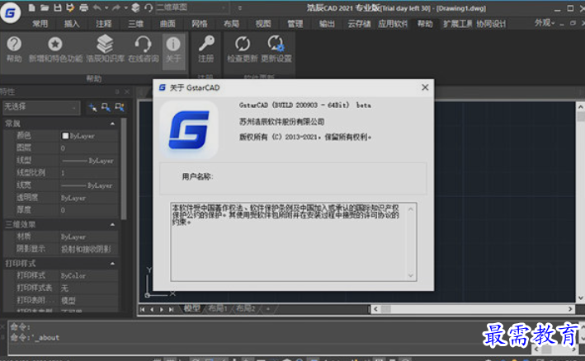Image resolution: width=585 pixels, height=361 pixels.
Task: Open the redo history dropdown arrow
Action: click(125, 7)
